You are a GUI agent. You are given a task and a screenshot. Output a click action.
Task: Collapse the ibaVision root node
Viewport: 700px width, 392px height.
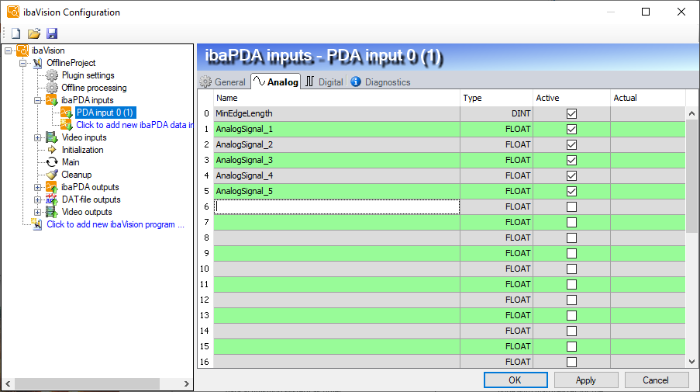(x=8, y=50)
